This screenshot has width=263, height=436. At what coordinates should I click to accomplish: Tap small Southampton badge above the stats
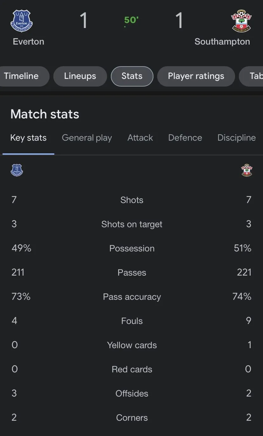pyautogui.click(x=247, y=170)
